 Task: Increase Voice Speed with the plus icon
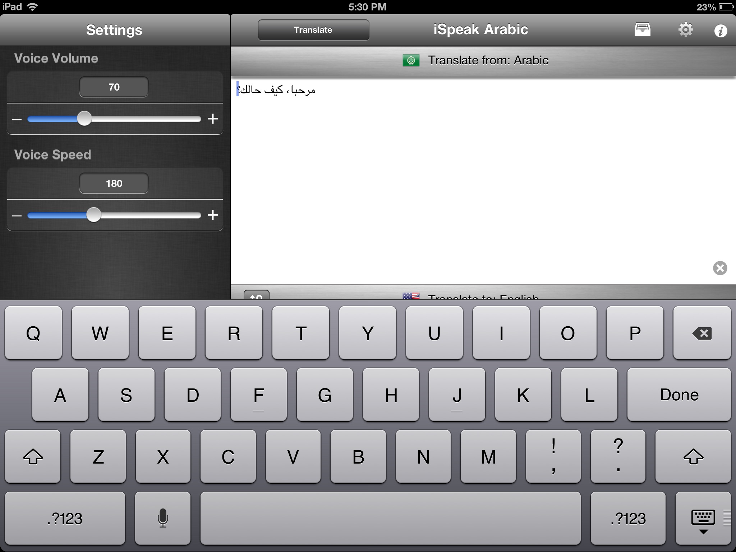pos(213,215)
